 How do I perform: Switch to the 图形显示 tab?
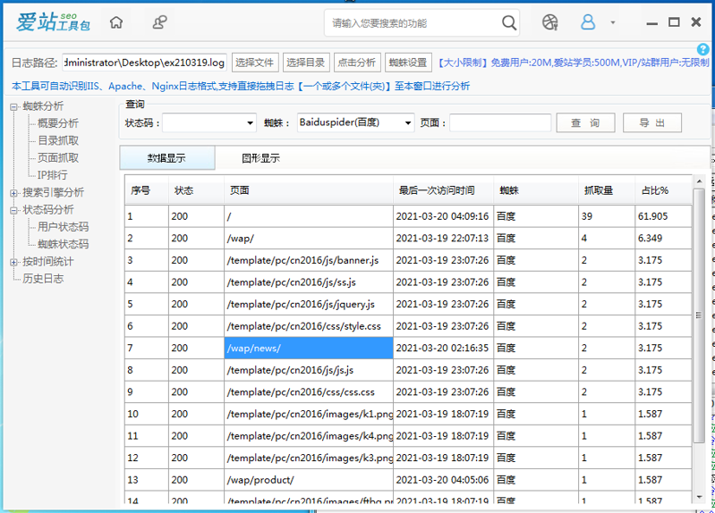tap(260, 158)
